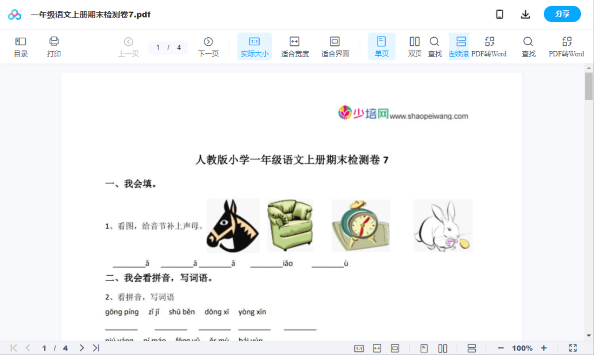The height and width of the screenshot is (355, 594).
Task: Open mobile view via phone icon
Action: tap(499, 14)
